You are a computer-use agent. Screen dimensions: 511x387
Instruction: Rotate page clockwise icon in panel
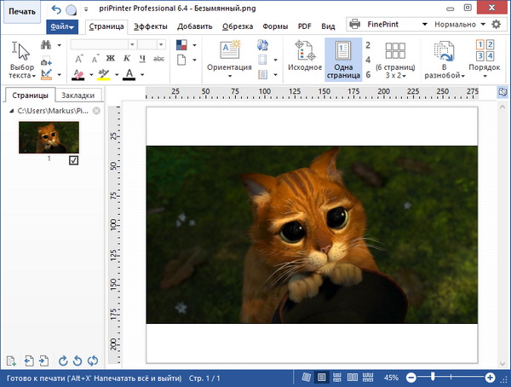click(x=63, y=361)
